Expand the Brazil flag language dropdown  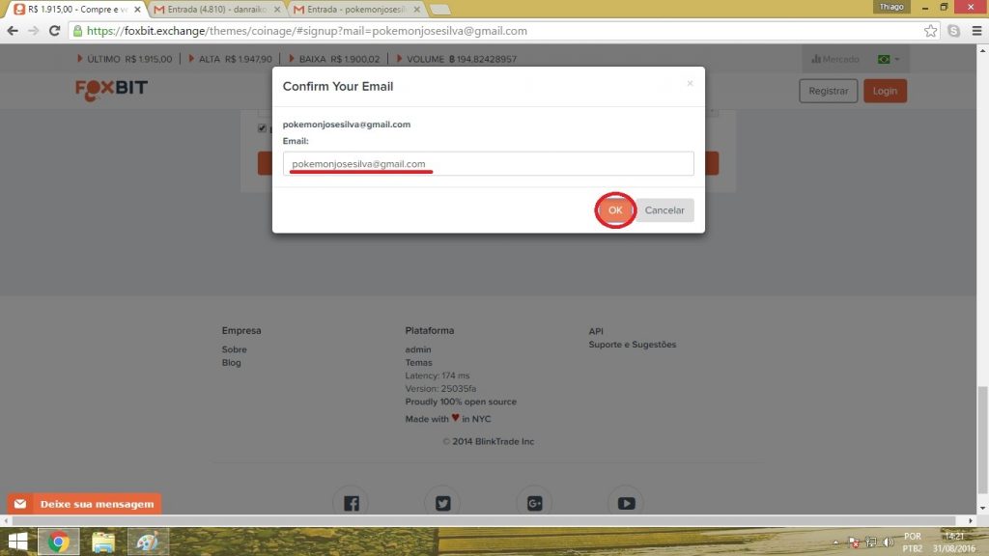[x=888, y=59]
